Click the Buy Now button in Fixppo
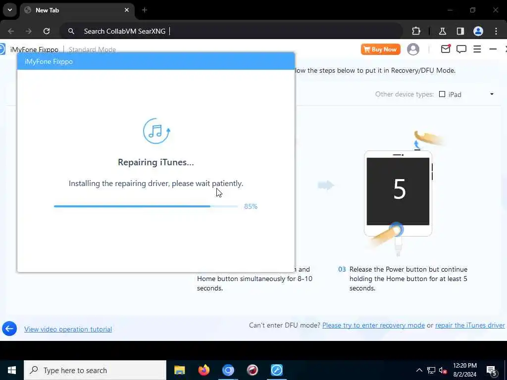Screen dimensions: 507x380 (381, 49)
